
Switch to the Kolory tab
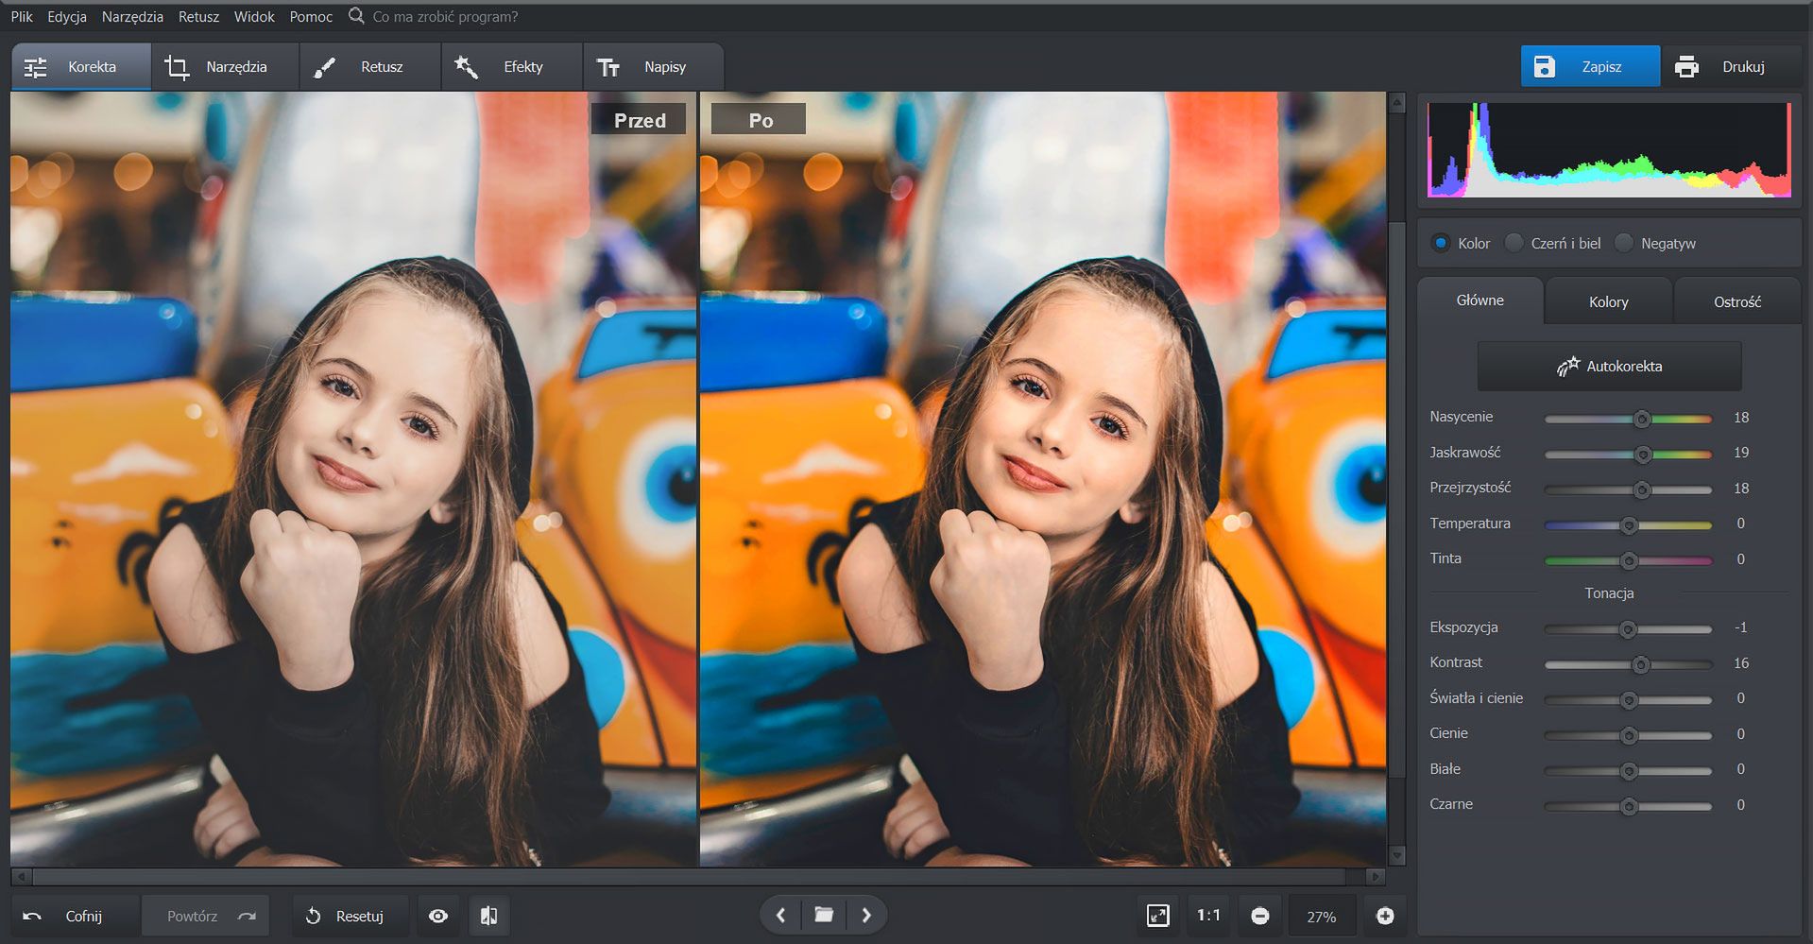coord(1607,300)
